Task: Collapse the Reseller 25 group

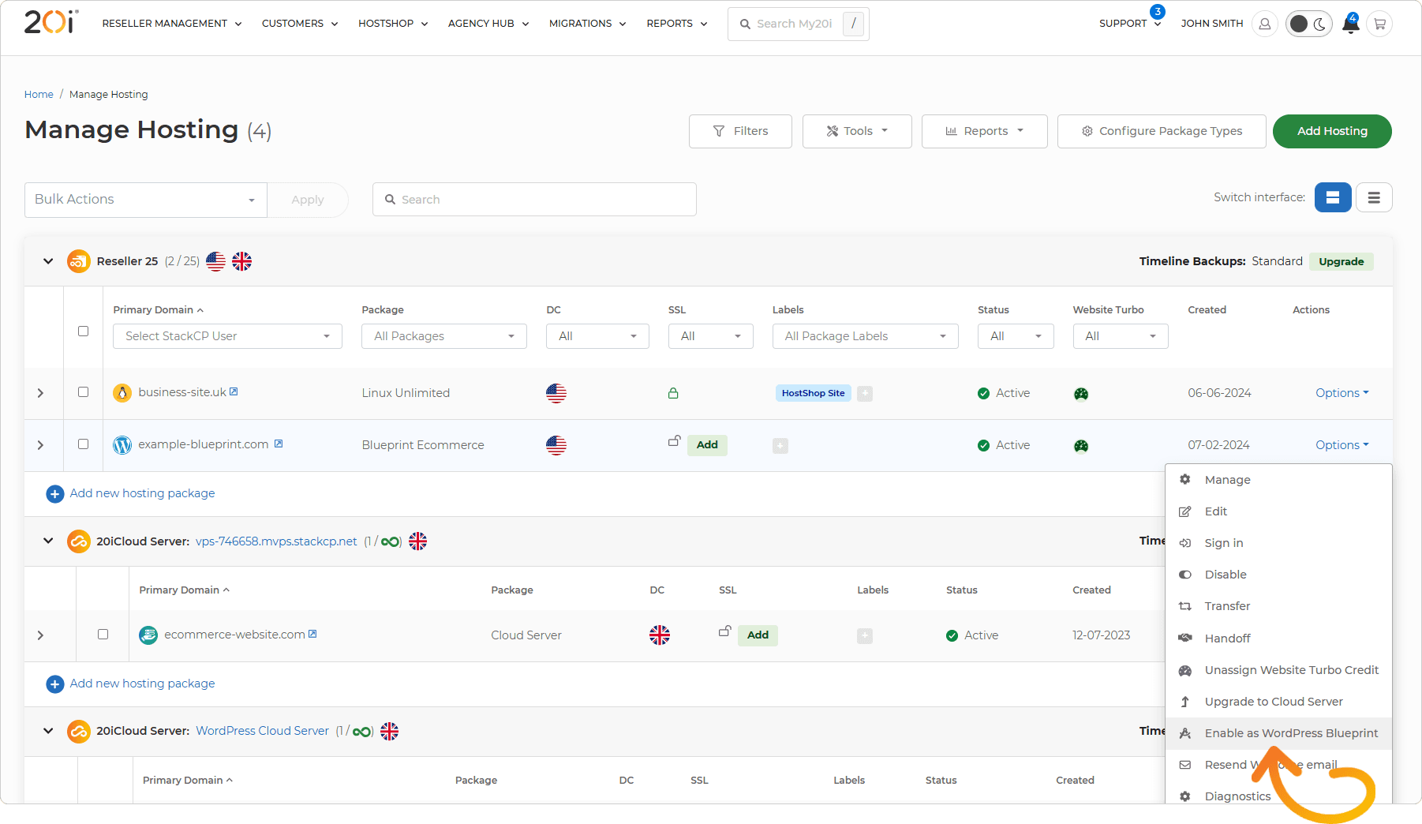Action: pos(48,261)
